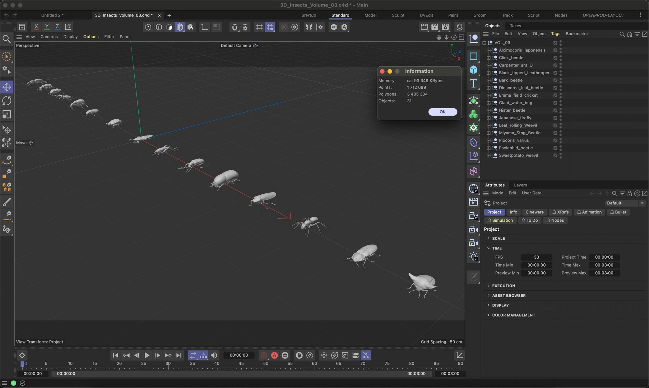Click Render to Picture Viewer icon
This screenshot has width=649, height=388.
click(x=435, y=27)
